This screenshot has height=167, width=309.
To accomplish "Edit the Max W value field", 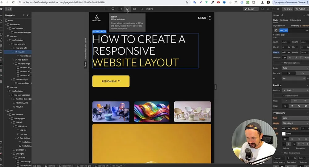I will tap(284, 53).
